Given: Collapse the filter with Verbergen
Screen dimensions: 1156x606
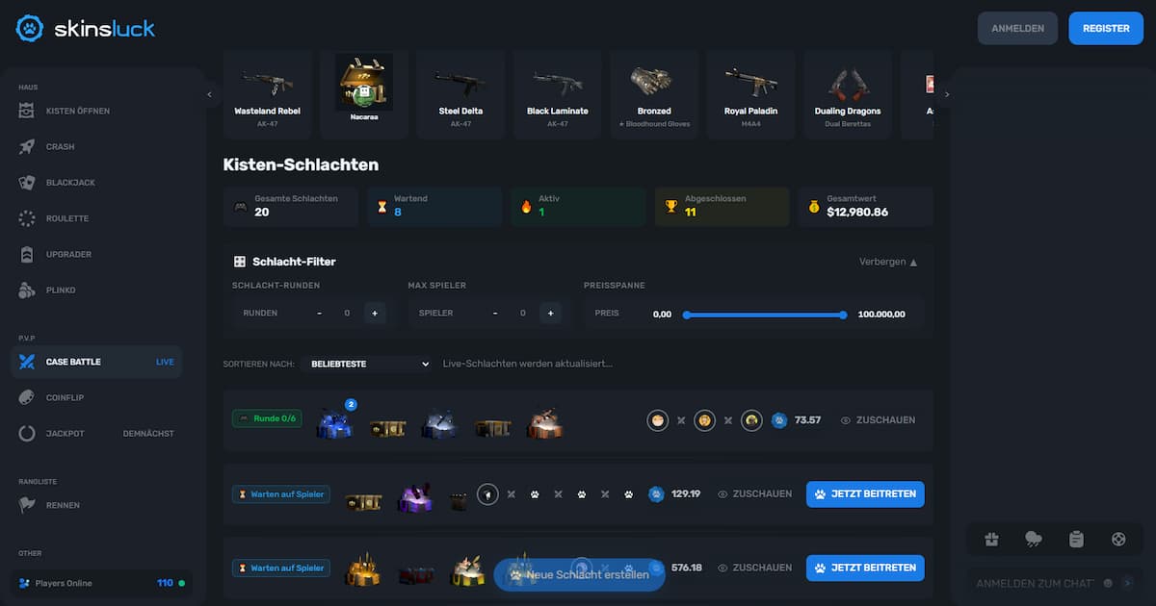Looking at the screenshot, I should coord(888,262).
